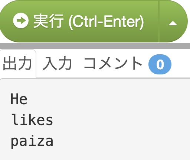Click the blue comment count badge

click(160, 64)
